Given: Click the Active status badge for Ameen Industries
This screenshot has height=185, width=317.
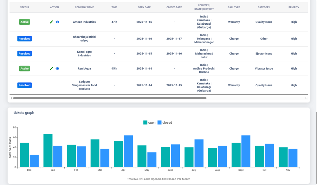Looking at the screenshot, I should pos(24,22).
